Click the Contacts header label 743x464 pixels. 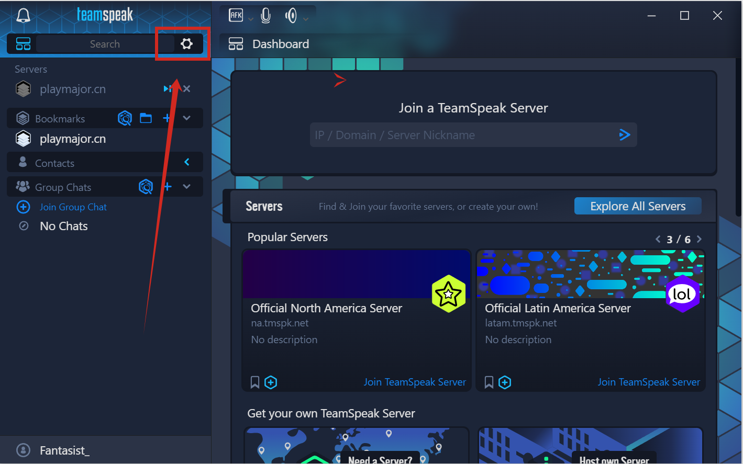tap(54, 163)
